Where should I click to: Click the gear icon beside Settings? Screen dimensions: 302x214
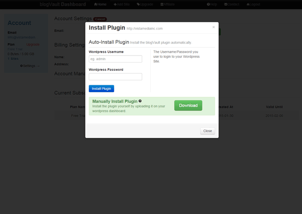(21, 66)
